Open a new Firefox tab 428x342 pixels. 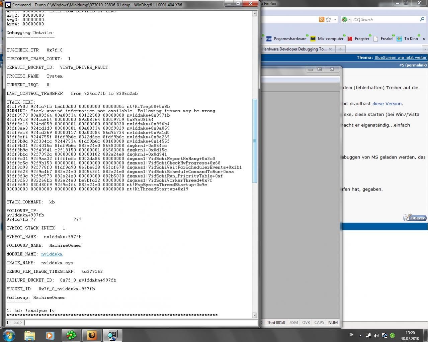coord(340,49)
